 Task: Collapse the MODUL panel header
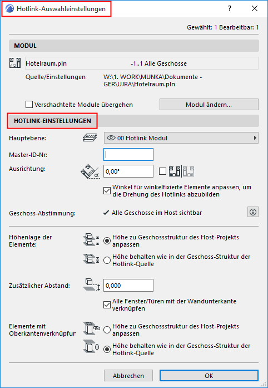134,46
